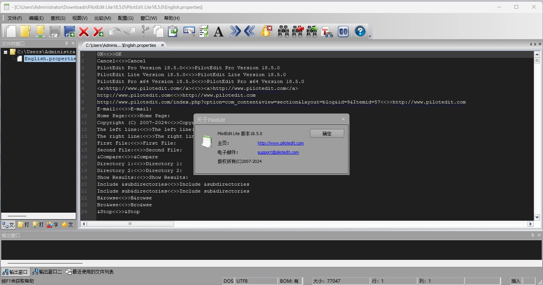Open toolbar overflow options arrow

tap(370, 37)
